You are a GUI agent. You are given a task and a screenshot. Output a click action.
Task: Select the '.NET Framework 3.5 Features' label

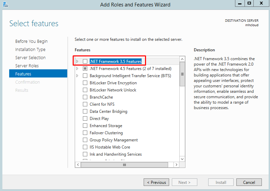tap(115, 62)
